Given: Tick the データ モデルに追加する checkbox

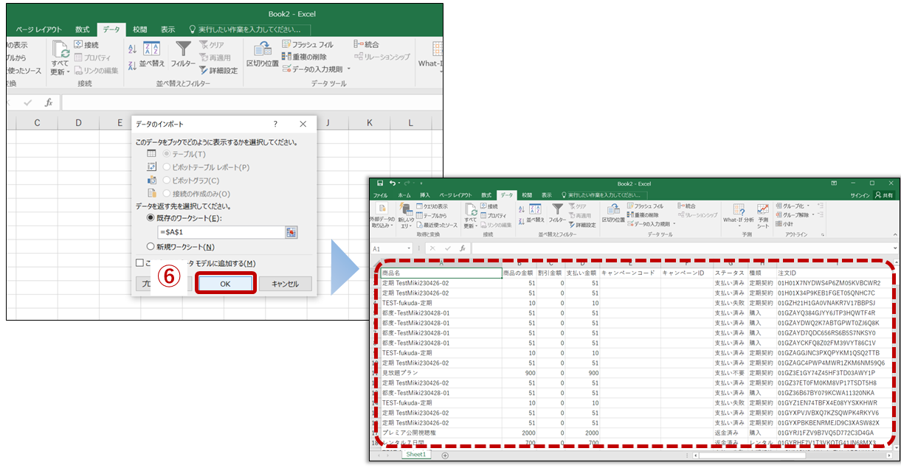Looking at the screenshot, I should pos(139,263).
